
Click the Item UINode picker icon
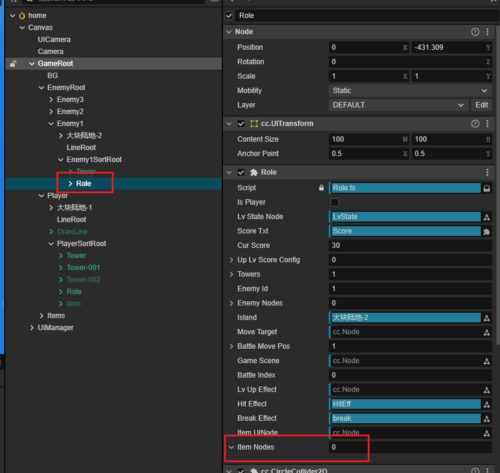pos(487,433)
